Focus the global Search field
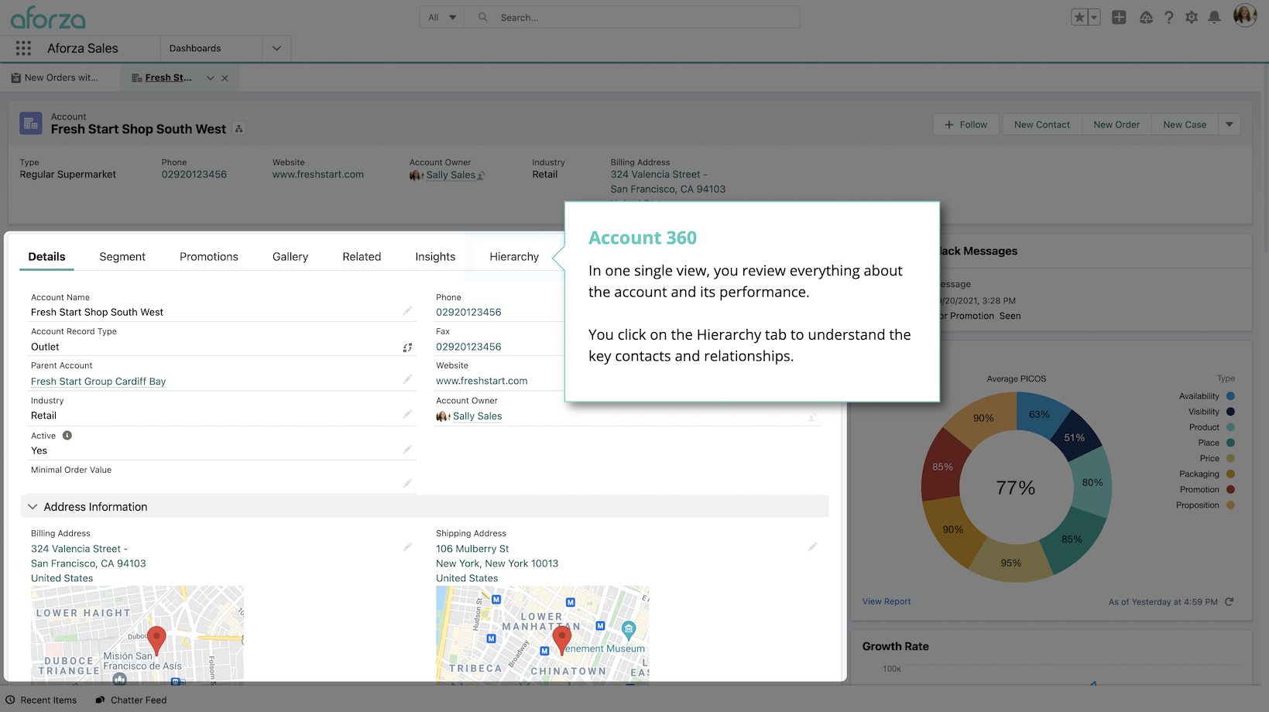The height and width of the screenshot is (712, 1269). point(632,17)
